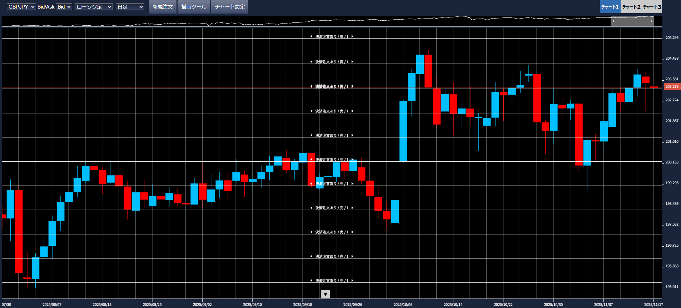
Task: Click the down-triangle button at chart bottom
Action: tap(325, 294)
